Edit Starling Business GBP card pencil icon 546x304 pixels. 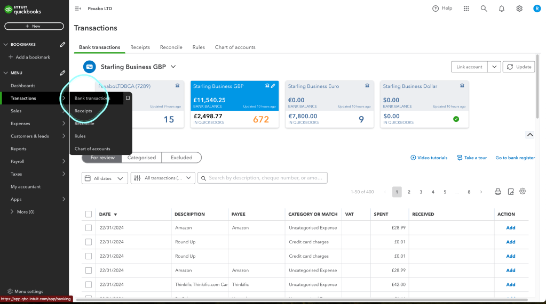coord(273,86)
